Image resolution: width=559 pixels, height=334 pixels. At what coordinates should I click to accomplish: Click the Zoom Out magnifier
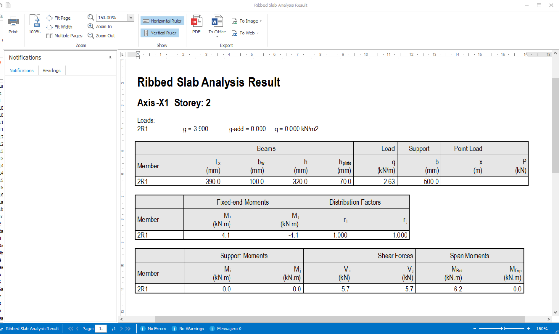tap(91, 36)
